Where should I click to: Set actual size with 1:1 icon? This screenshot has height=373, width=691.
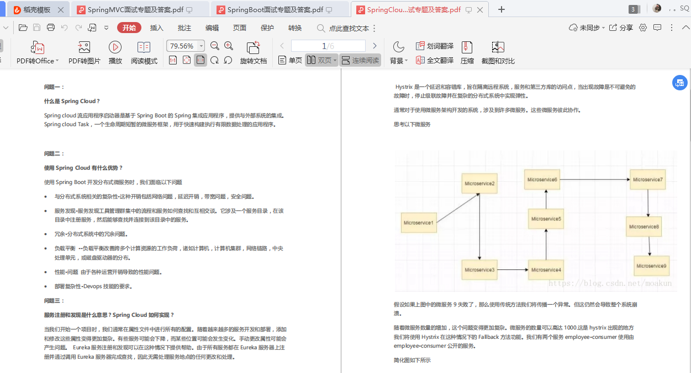click(x=173, y=60)
